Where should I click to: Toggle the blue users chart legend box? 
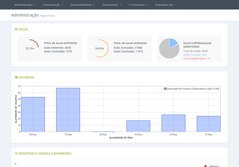click(165, 89)
